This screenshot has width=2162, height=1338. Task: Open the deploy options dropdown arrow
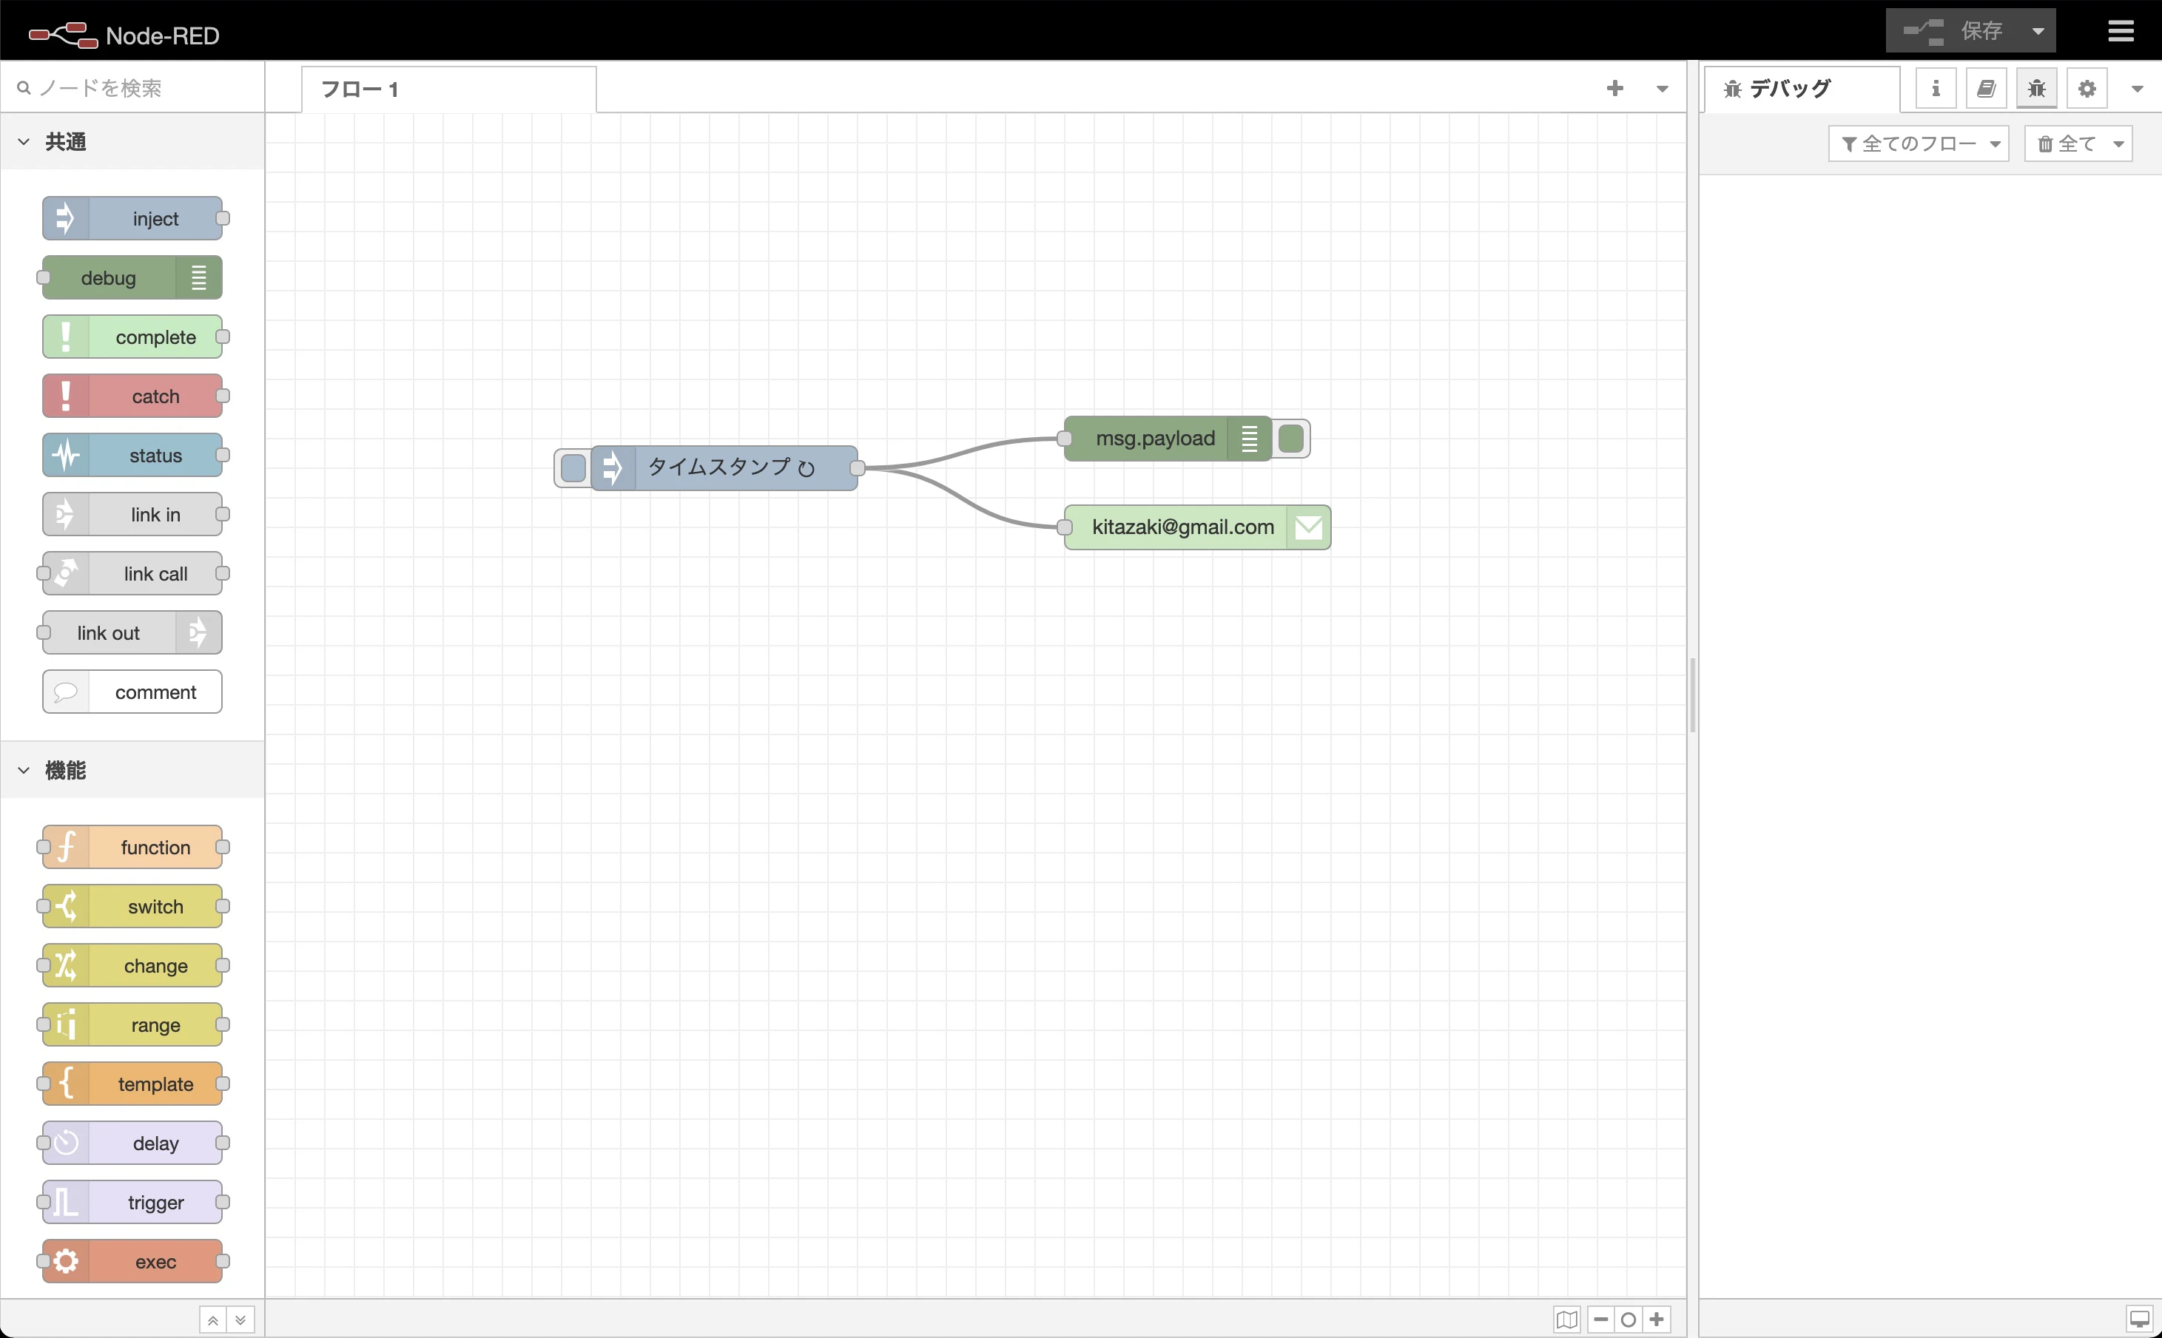click(2038, 31)
